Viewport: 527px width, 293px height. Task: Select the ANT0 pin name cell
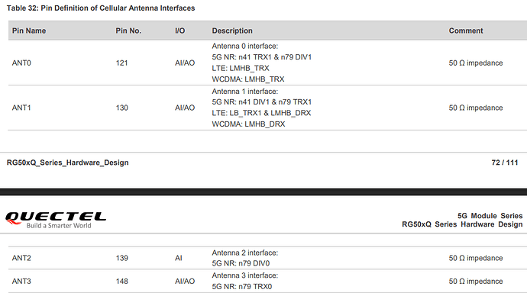coord(21,63)
